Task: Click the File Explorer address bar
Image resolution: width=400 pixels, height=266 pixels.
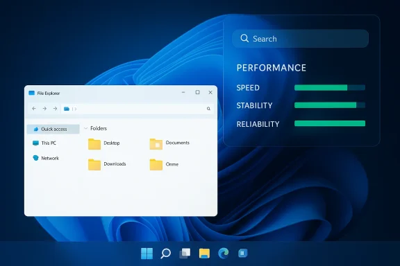Action: (137, 109)
